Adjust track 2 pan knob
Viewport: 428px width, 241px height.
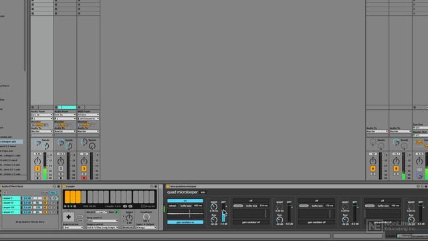[61, 161]
